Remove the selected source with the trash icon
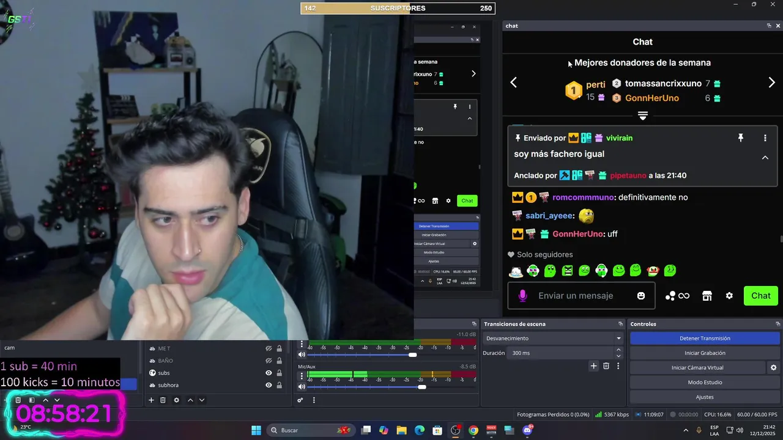The height and width of the screenshot is (440, 783). pos(163,400)
